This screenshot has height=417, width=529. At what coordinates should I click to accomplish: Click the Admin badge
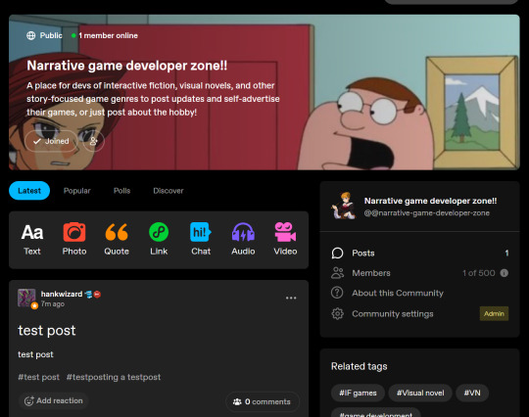click(x=494, y=313)
